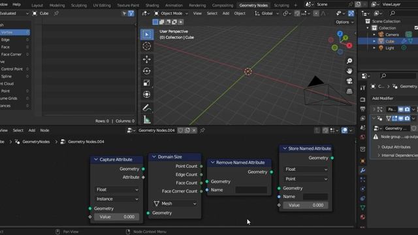Unlink the Geometry Nodes.004 node group
Viewport: 418px width, 235px height.
point(194,131)
